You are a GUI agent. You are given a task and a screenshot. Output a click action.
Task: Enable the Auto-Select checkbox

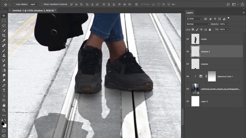click(x=14, y=4)
